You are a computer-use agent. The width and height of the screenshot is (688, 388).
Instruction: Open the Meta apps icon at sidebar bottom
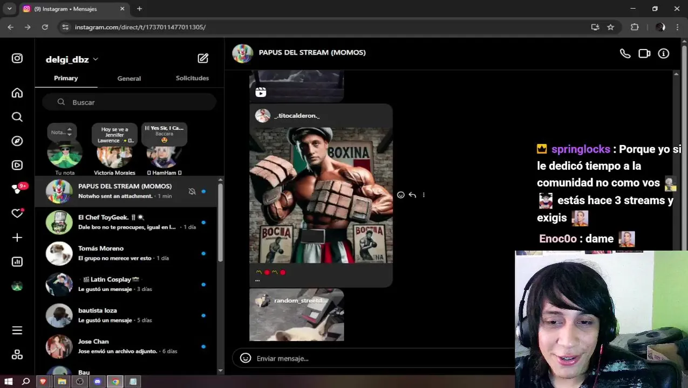[x=17, y=355]
